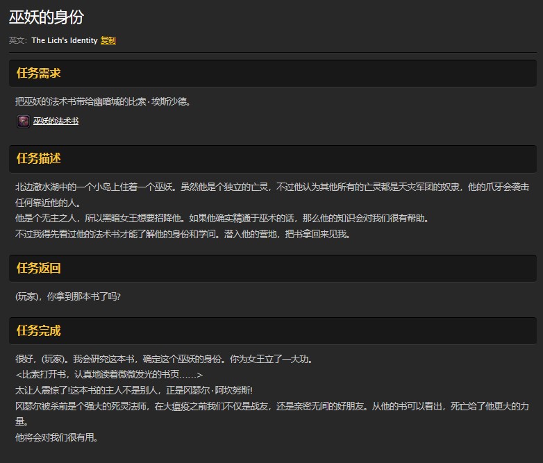The image size is (543, 463).
Task: Click the text 你拿到那本书了吗
Action: coord(68,296)
